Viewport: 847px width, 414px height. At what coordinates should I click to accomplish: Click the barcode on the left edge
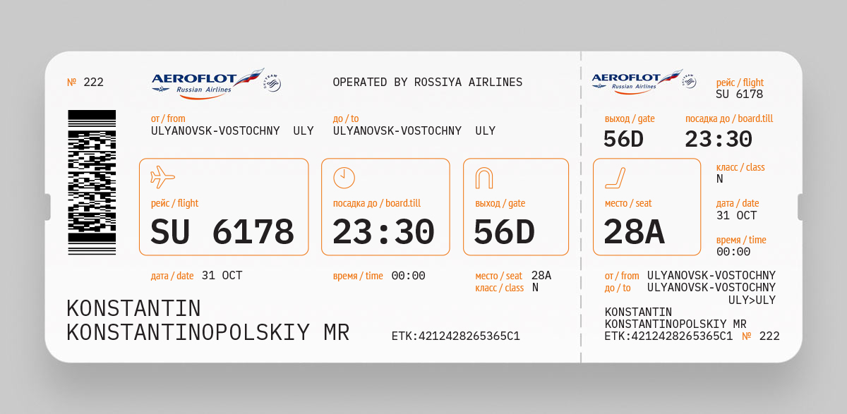(x=92, y=182)
